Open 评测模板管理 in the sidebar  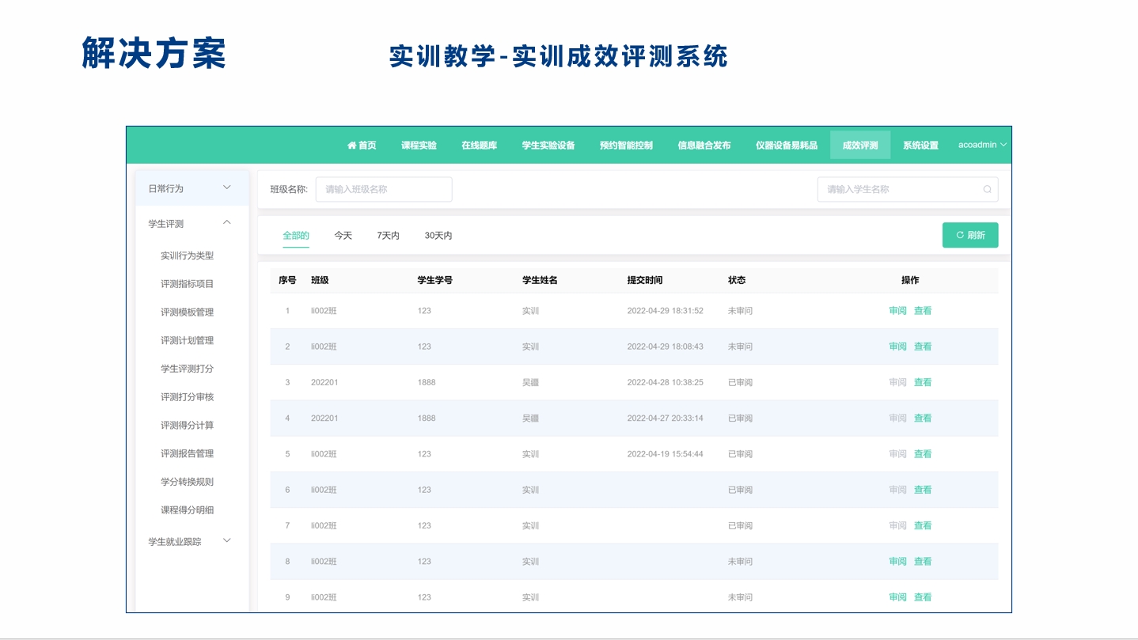click(x=188, y=312)
